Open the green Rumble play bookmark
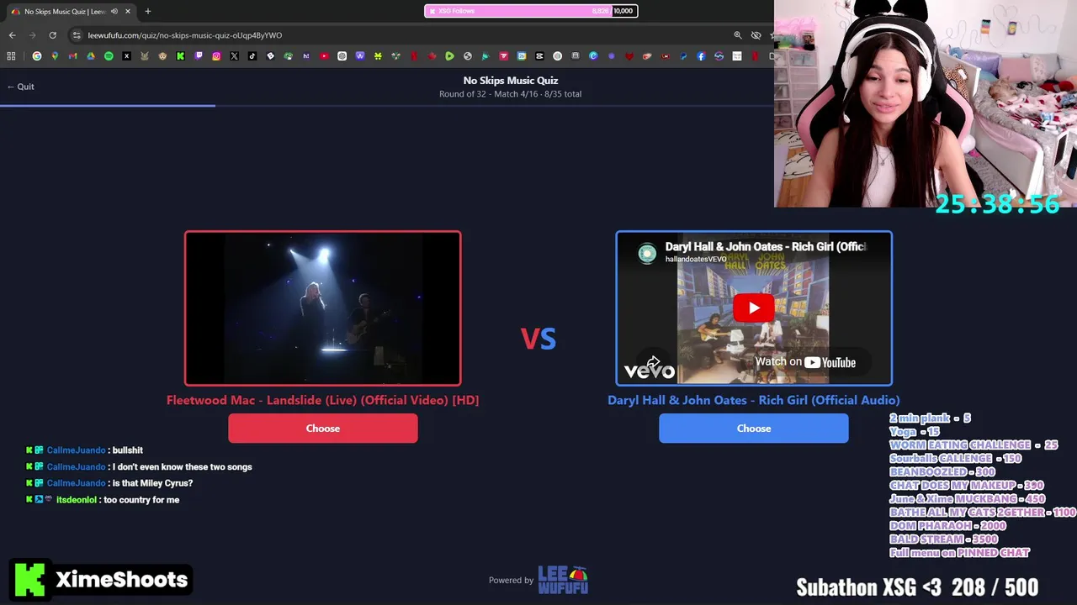The height and width of the screenshot is (605, 1077). tap(449, 56)
